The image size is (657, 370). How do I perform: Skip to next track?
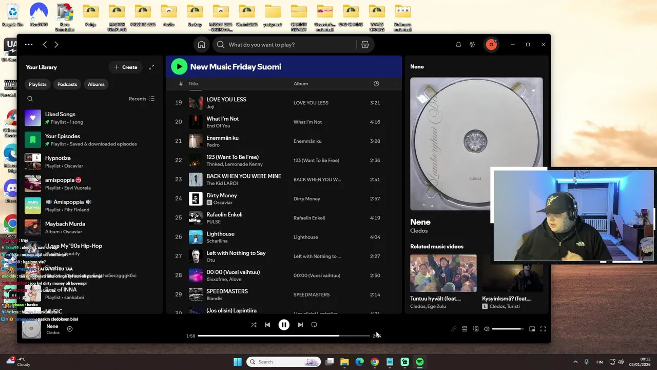tap(300, 325)
